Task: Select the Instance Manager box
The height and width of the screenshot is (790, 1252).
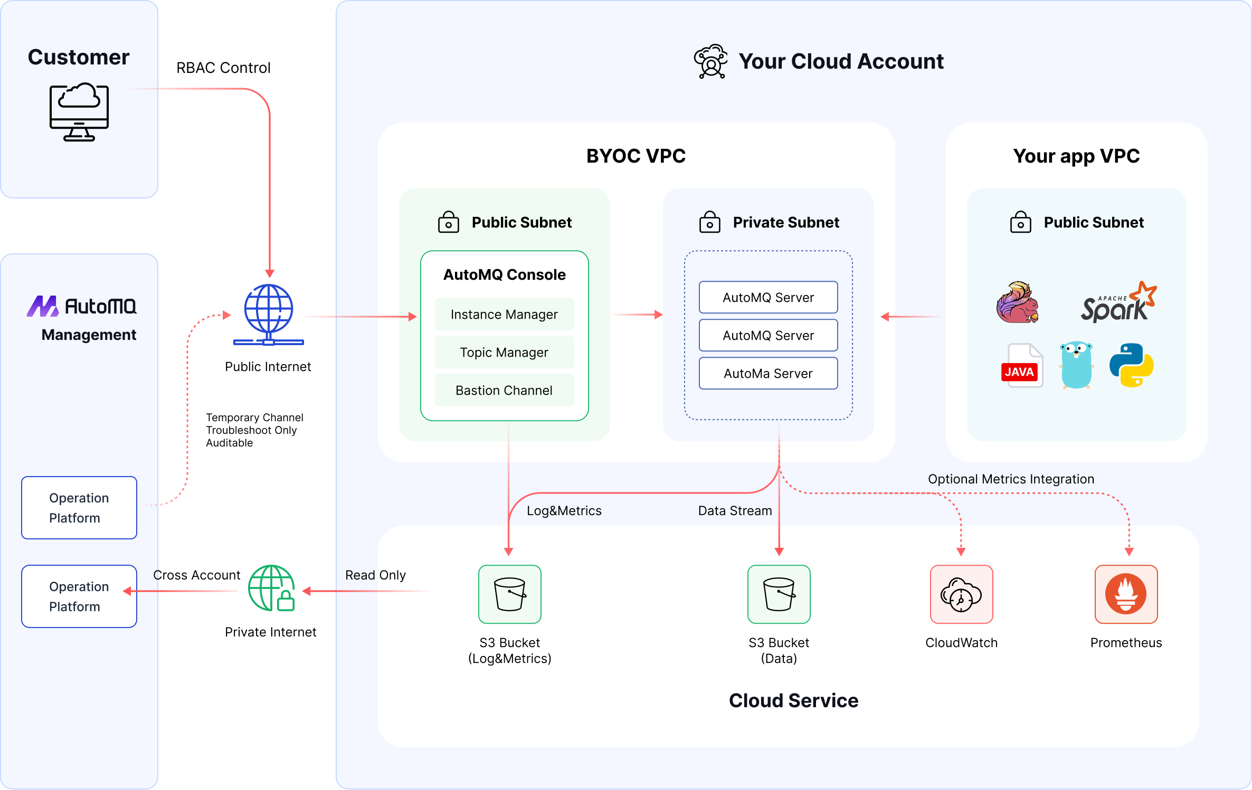Action: pyautogui.click(x=504, y=315)
